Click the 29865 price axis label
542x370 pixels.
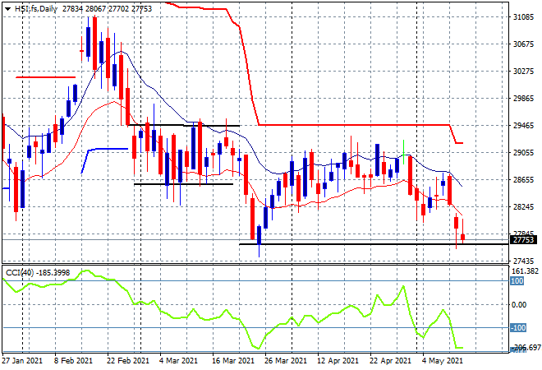click(x=523, y=99)
